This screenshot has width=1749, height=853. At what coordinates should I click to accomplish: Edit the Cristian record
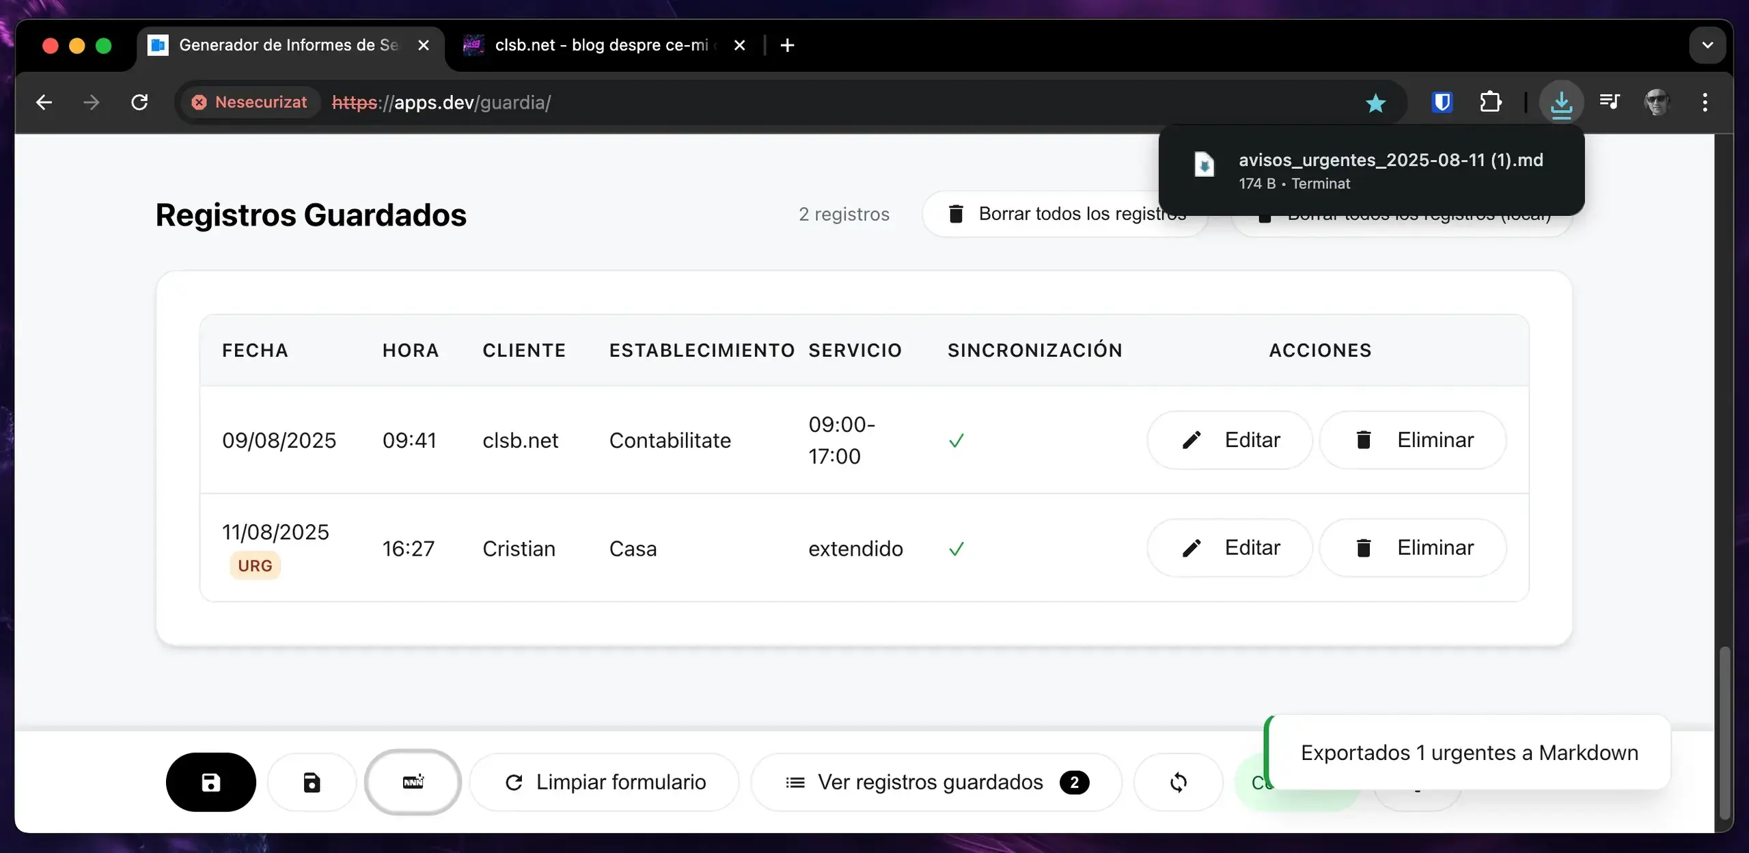coord(1230,547)
